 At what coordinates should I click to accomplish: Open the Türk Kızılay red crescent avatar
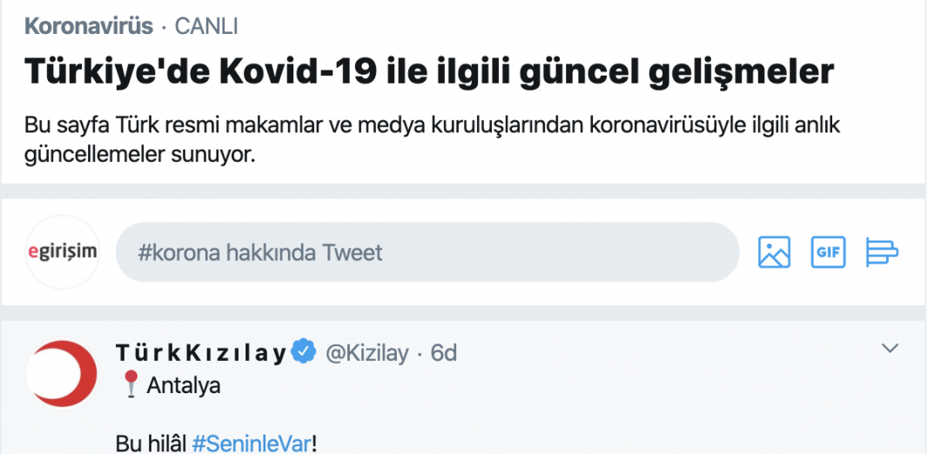[x=63, y=374]
